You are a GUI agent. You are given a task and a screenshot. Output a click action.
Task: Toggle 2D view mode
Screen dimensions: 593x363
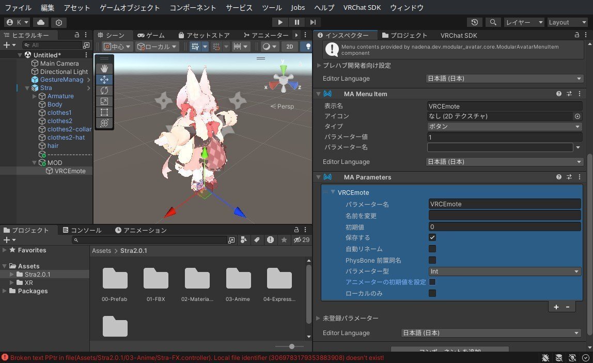(x=289, y=47)
